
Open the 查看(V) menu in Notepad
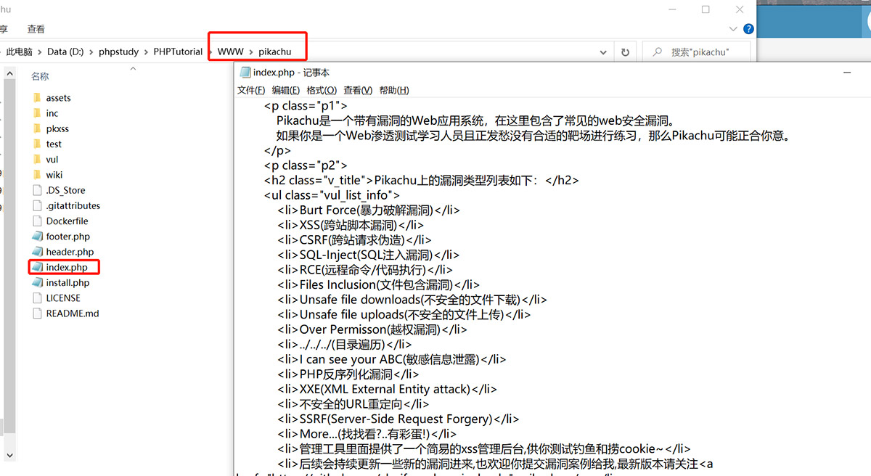point(358,90)
